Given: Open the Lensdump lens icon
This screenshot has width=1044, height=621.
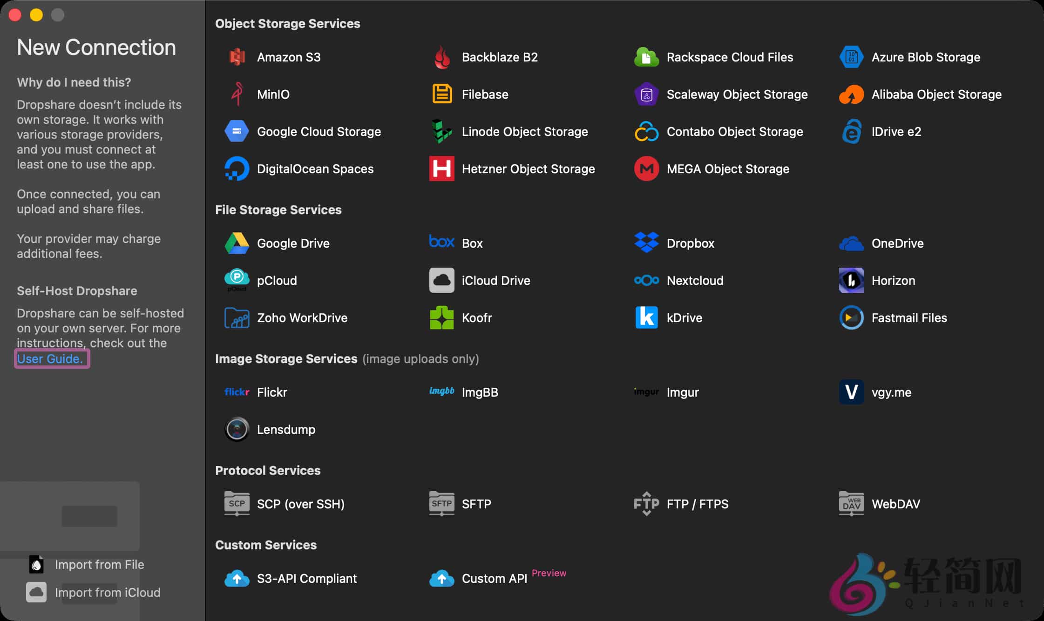Looking at the screenshot, I should pyautogui.click(x=237, y=430).
